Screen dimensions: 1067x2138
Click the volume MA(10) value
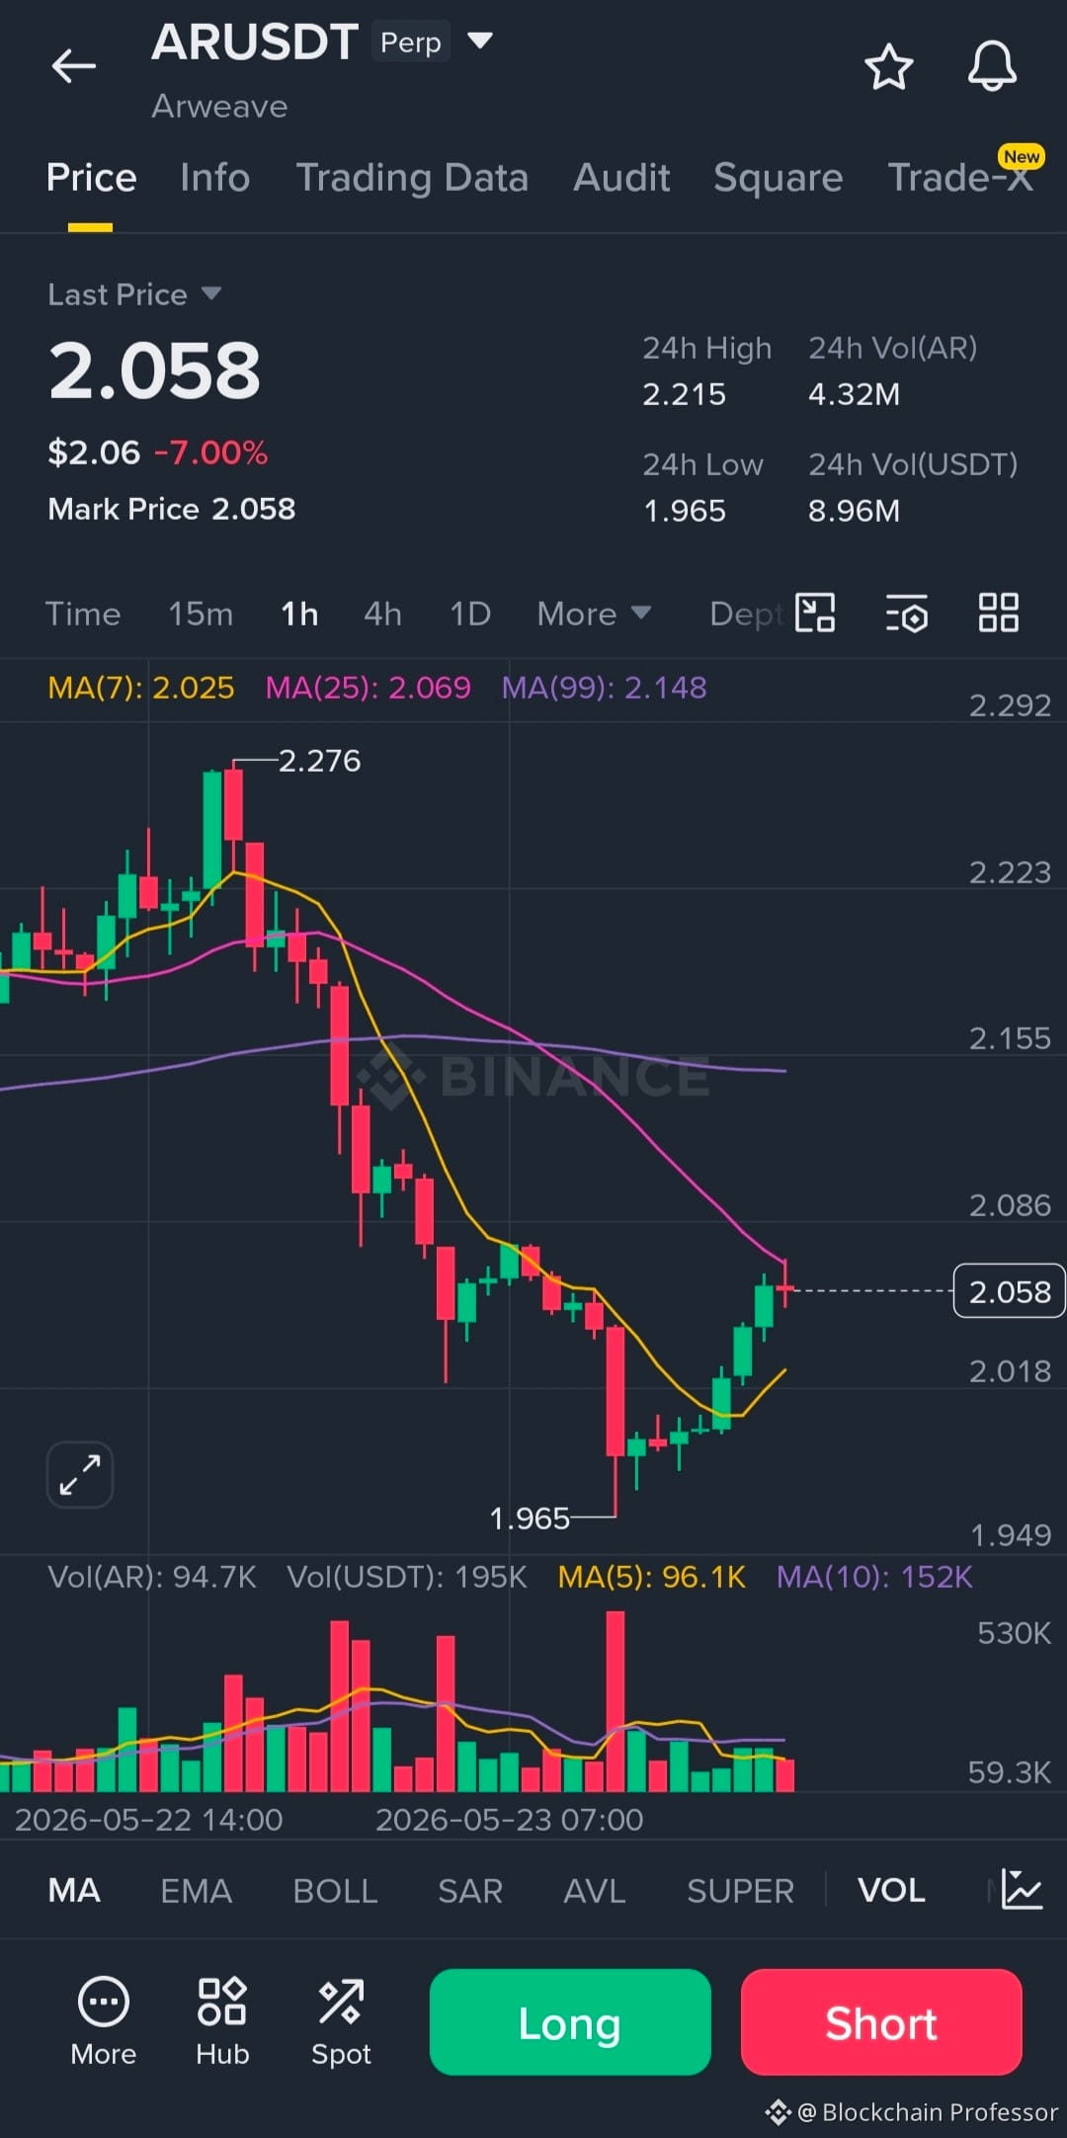click(874, 1577)
